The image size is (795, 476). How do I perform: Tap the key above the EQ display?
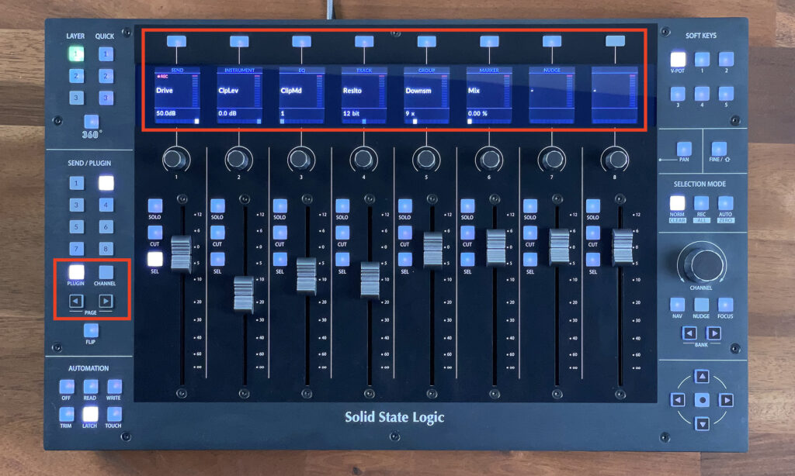pyautogui.click(x=302, y=41)
